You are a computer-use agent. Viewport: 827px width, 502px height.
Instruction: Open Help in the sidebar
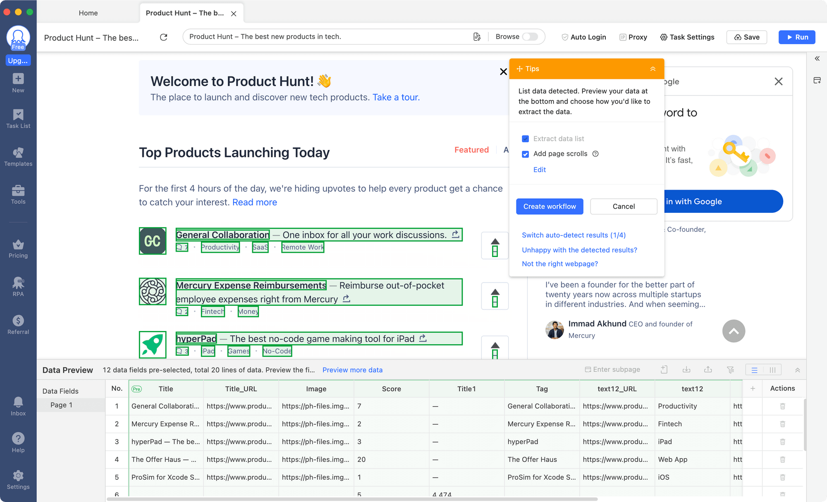click(x=18, y=443)
